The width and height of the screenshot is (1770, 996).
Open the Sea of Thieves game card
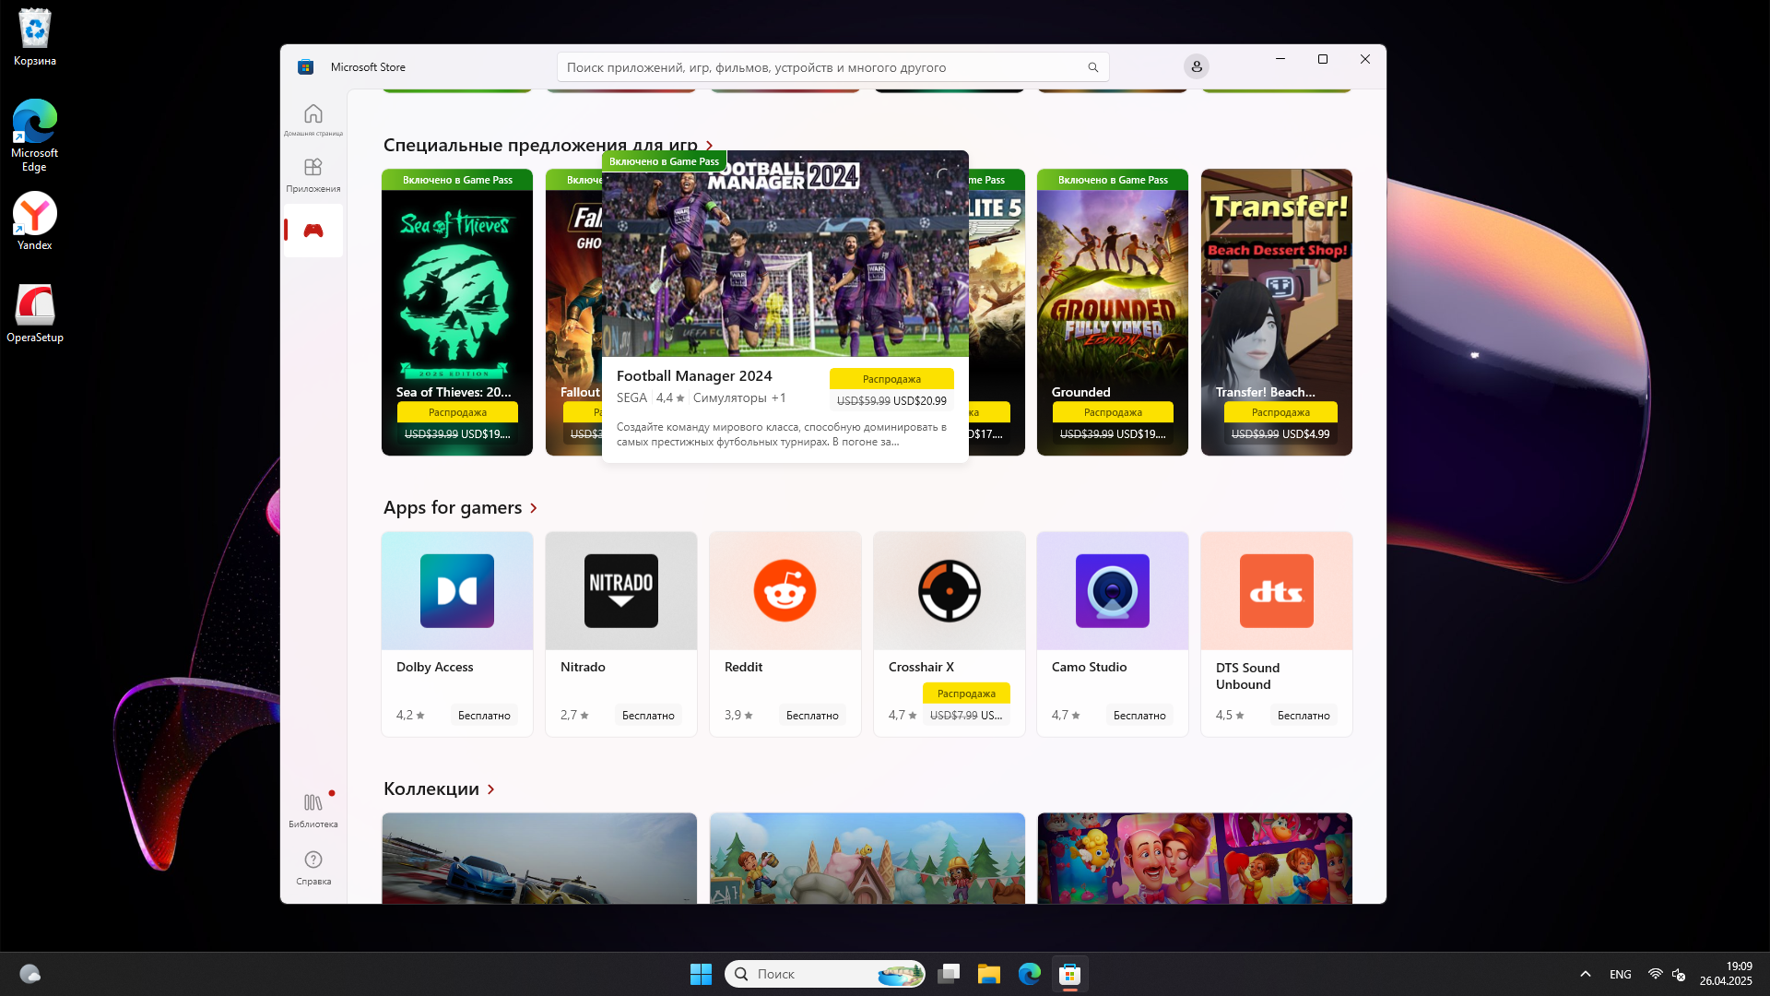tap(457, 295)
